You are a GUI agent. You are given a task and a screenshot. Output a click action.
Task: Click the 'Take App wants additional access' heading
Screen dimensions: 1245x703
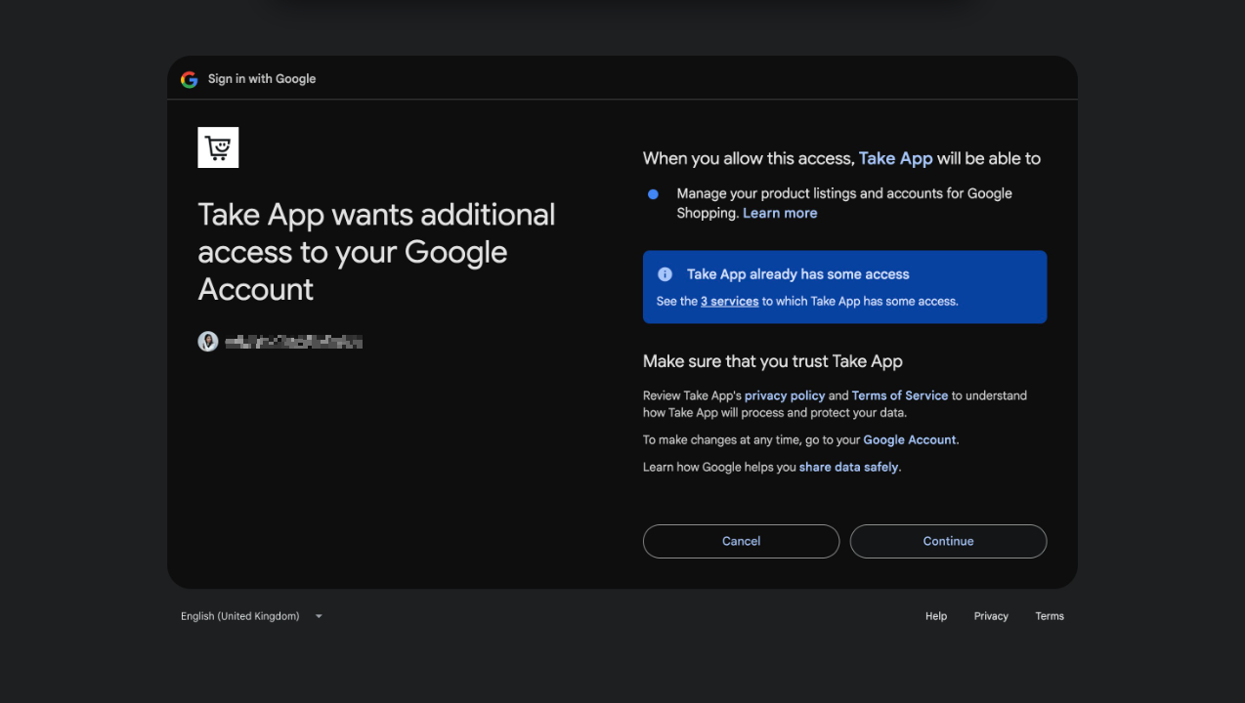376,252
